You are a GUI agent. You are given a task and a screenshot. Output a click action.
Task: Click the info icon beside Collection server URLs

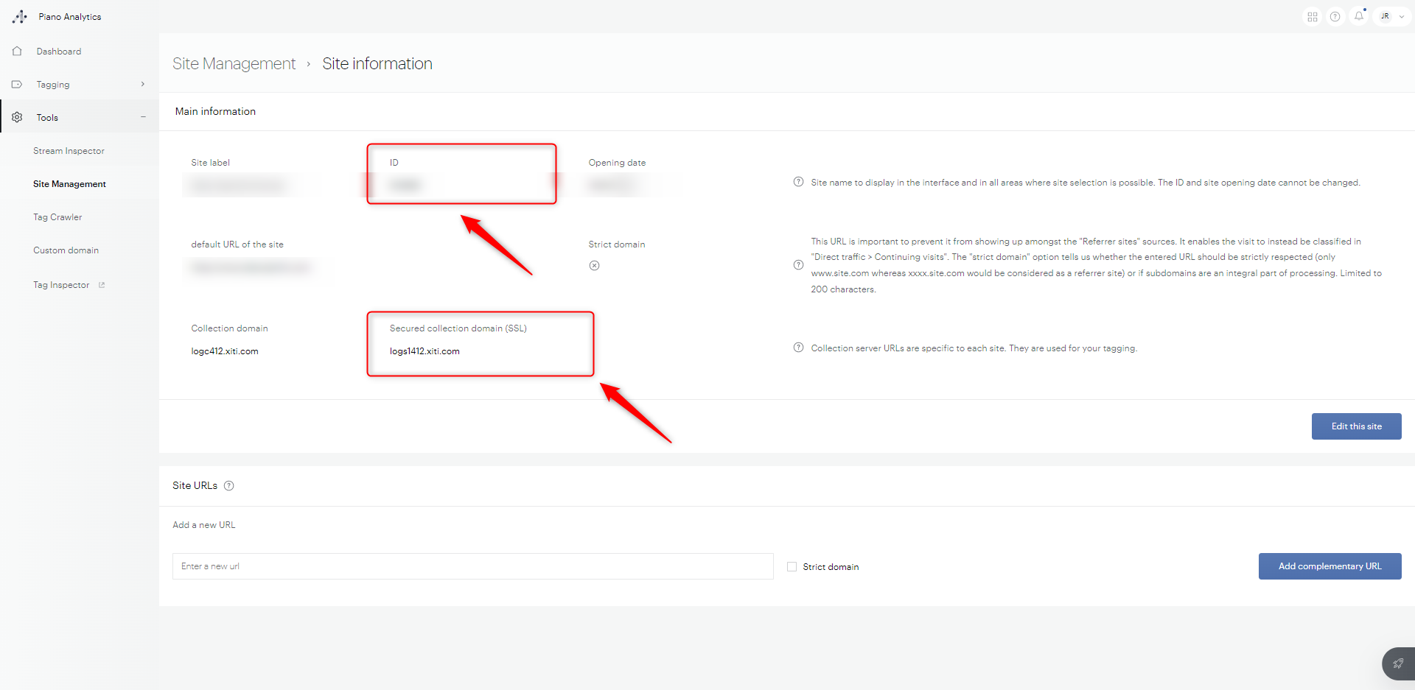(798, 348)
